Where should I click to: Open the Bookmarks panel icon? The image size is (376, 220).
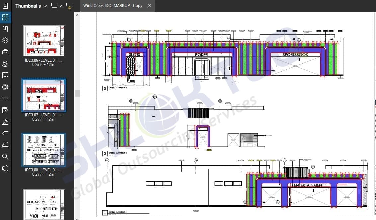5,29
